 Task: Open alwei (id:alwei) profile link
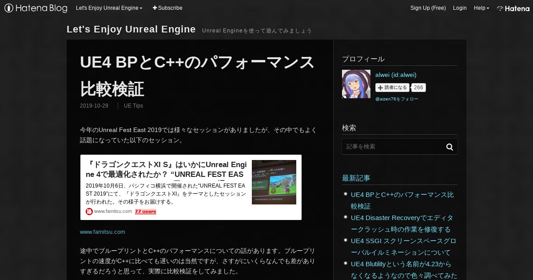pos(396,75)
